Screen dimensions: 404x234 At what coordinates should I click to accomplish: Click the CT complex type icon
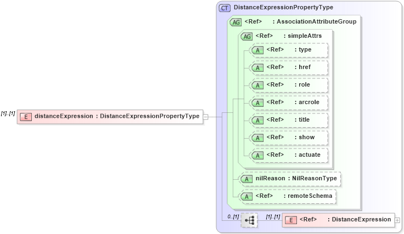coord(225,8)
